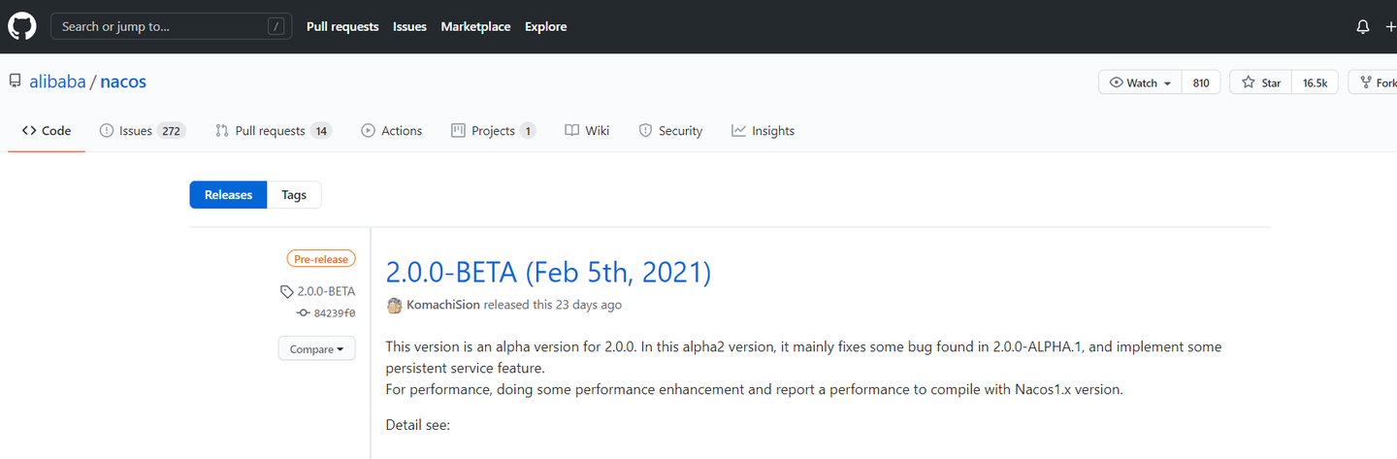Click KomachiSion's avatar image
Viewport: 1397px width, 459px height.
(x=394, y=305)
